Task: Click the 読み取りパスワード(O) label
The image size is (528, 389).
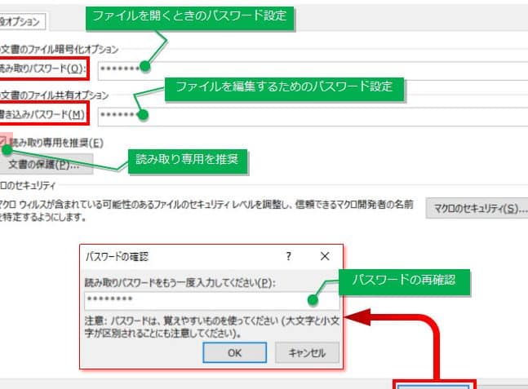Action: [43, 69]
